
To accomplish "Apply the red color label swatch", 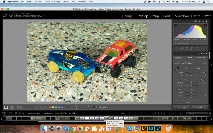I will pos(50,107).
